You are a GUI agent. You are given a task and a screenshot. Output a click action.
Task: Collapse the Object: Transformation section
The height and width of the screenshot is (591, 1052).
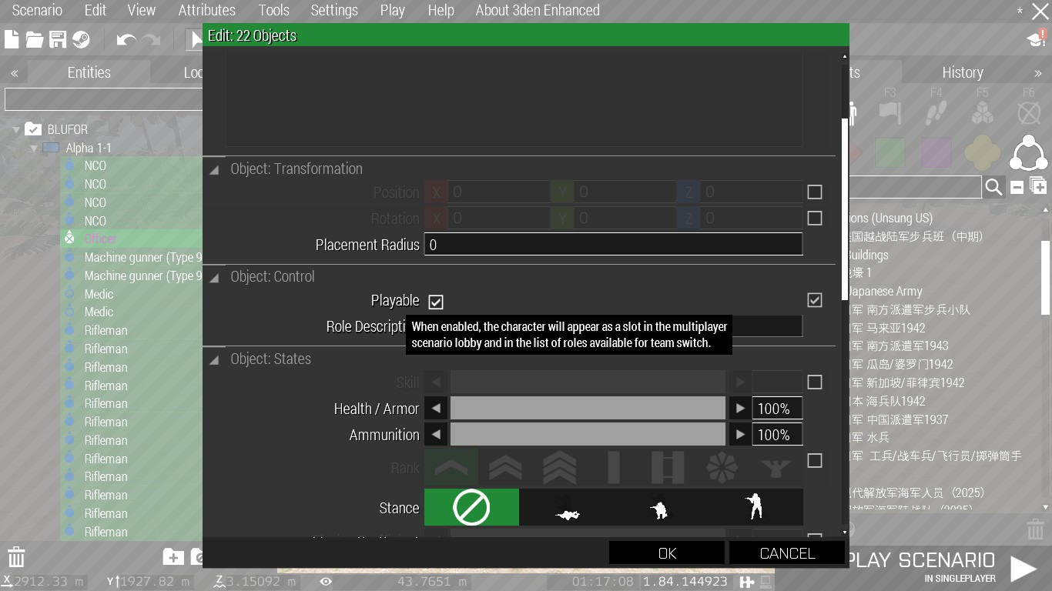[214, 170]
